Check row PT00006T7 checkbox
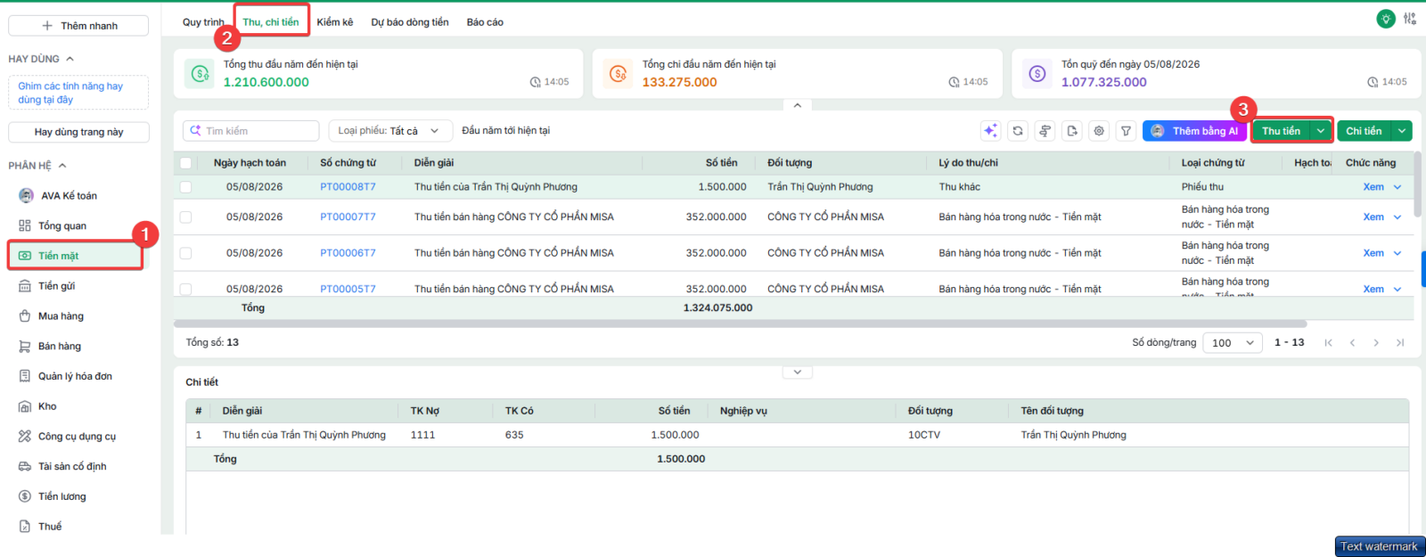Image resolution: width=1426 pixels, height=557 pixels. tap(185, 253)
